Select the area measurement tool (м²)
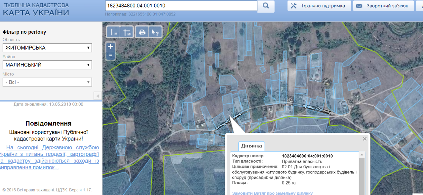 point(127,32)
